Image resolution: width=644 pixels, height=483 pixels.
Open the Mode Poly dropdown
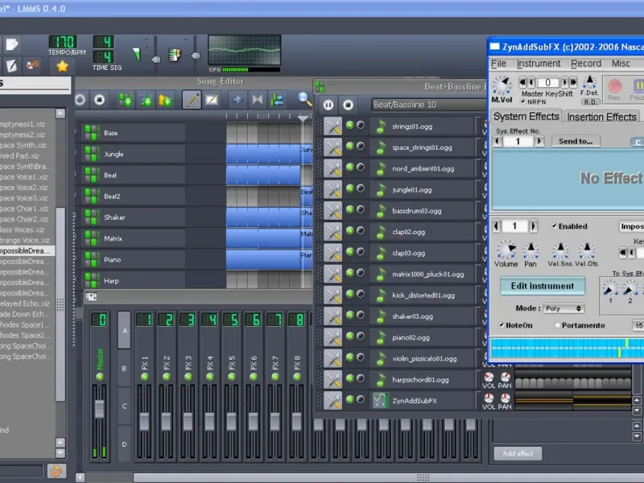coord(563,308)
